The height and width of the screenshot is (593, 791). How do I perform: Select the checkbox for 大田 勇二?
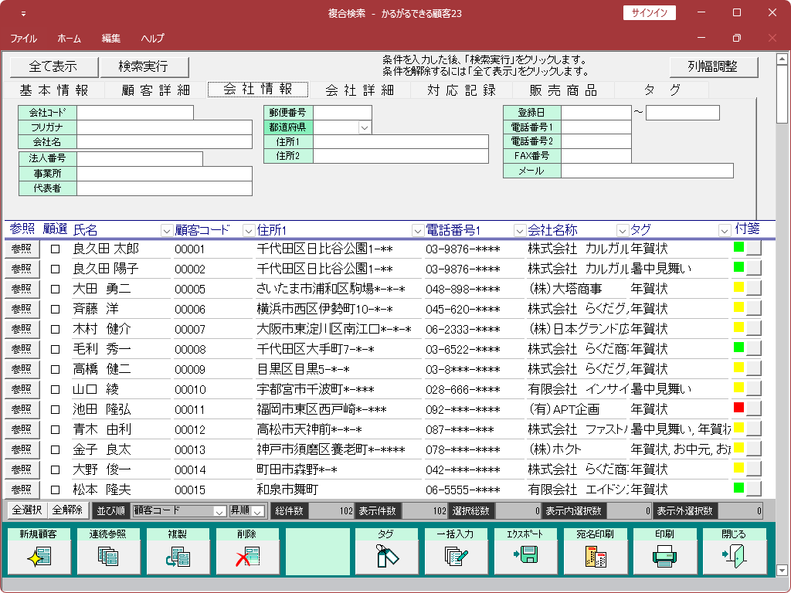pyautogui.click(x=55, y=289)
